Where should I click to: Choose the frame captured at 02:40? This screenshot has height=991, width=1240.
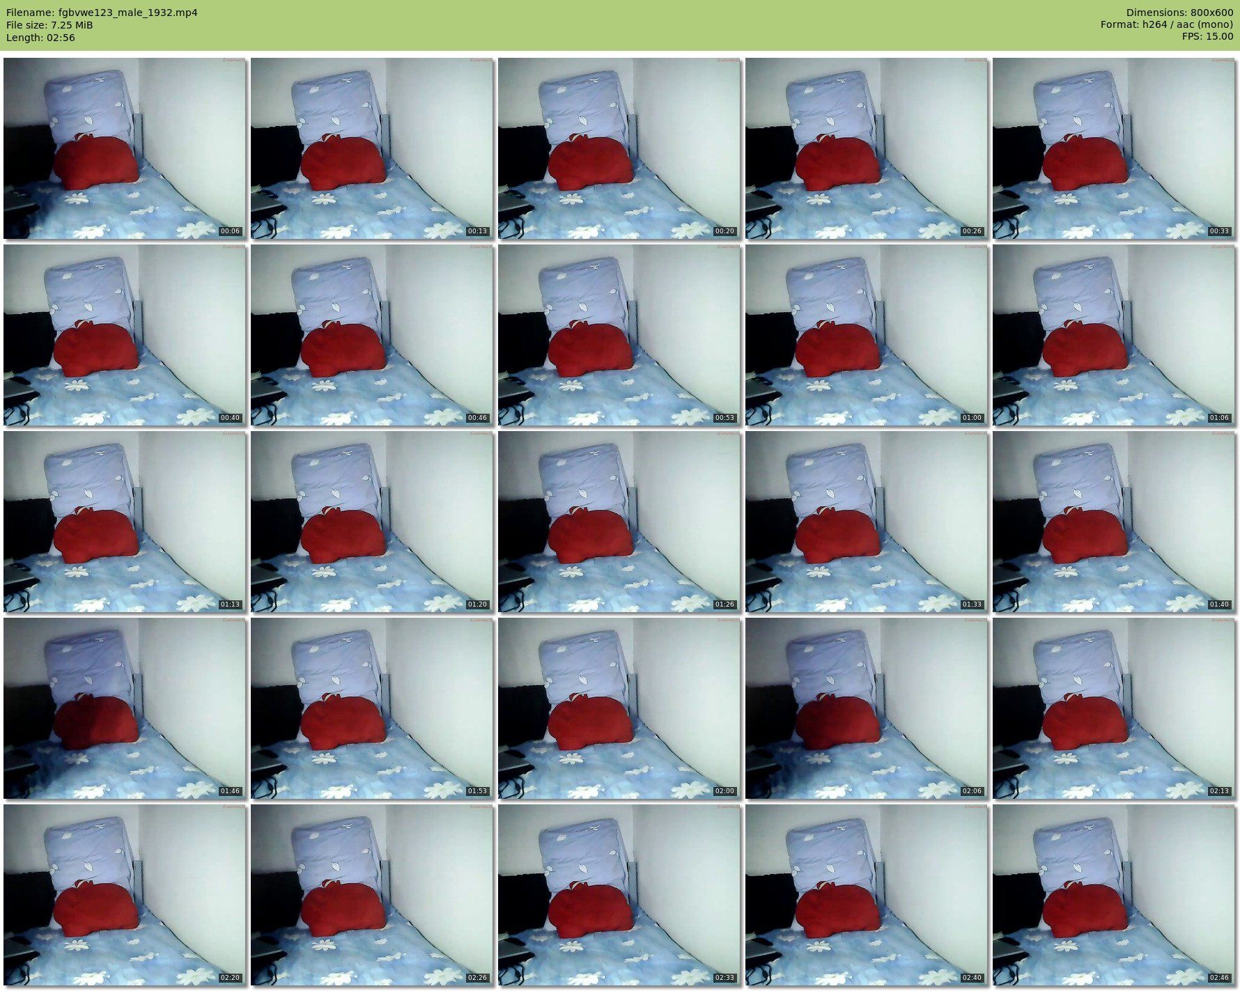point(867,895)
